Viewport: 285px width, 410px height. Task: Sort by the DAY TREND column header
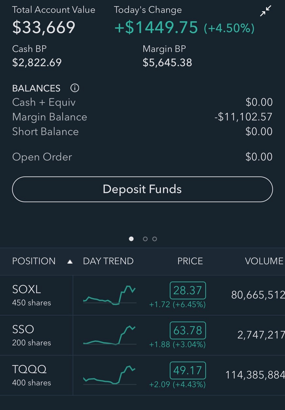click(x=108, y=261)
